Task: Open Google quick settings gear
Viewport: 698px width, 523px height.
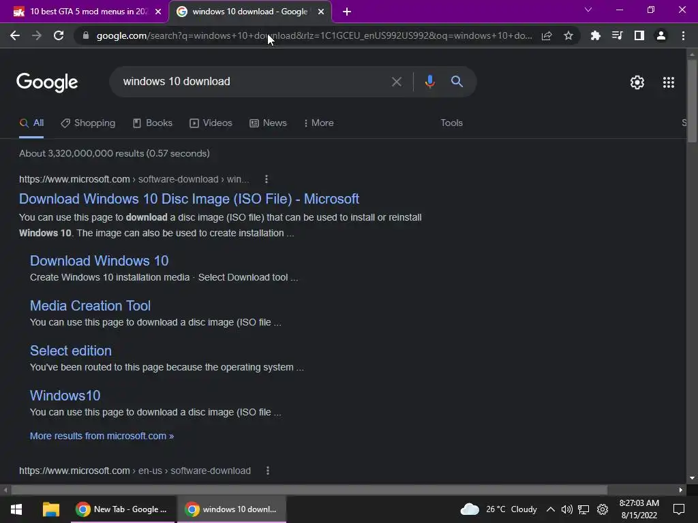Action: point(637,82)
